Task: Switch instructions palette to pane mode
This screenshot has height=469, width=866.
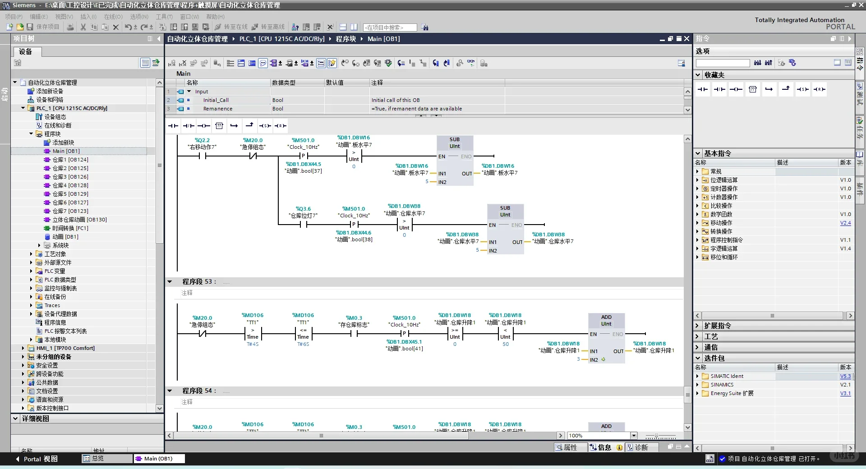Action: pyautogui.click(x=837, y=63)
